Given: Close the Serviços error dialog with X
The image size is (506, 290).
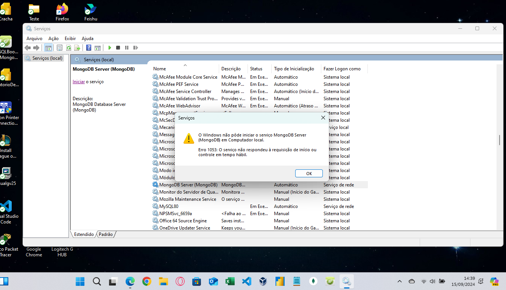Looking at the screenshot, I should pyautogui.click(x=323, y=118).
